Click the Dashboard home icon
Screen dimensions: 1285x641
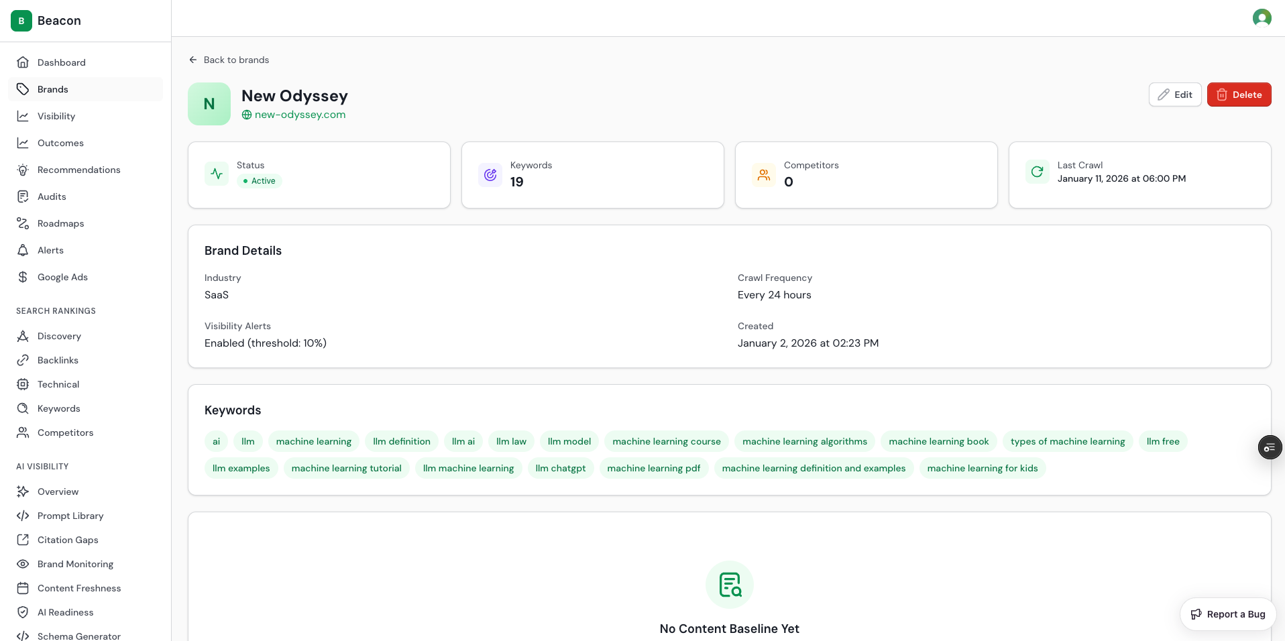pos(23,62)
